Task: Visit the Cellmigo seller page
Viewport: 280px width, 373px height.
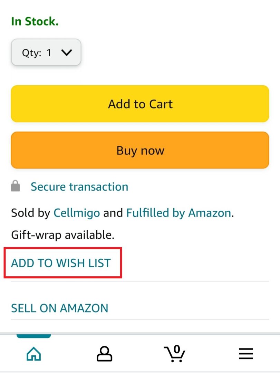Action: (x=76, y=213)
